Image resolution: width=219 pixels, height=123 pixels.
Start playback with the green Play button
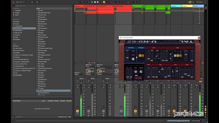pyautogui.click(x=92, y=2)
